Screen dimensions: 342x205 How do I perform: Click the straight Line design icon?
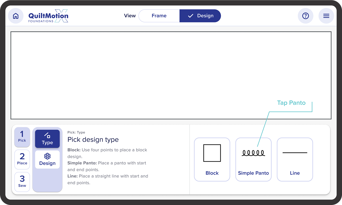point(295,153)
